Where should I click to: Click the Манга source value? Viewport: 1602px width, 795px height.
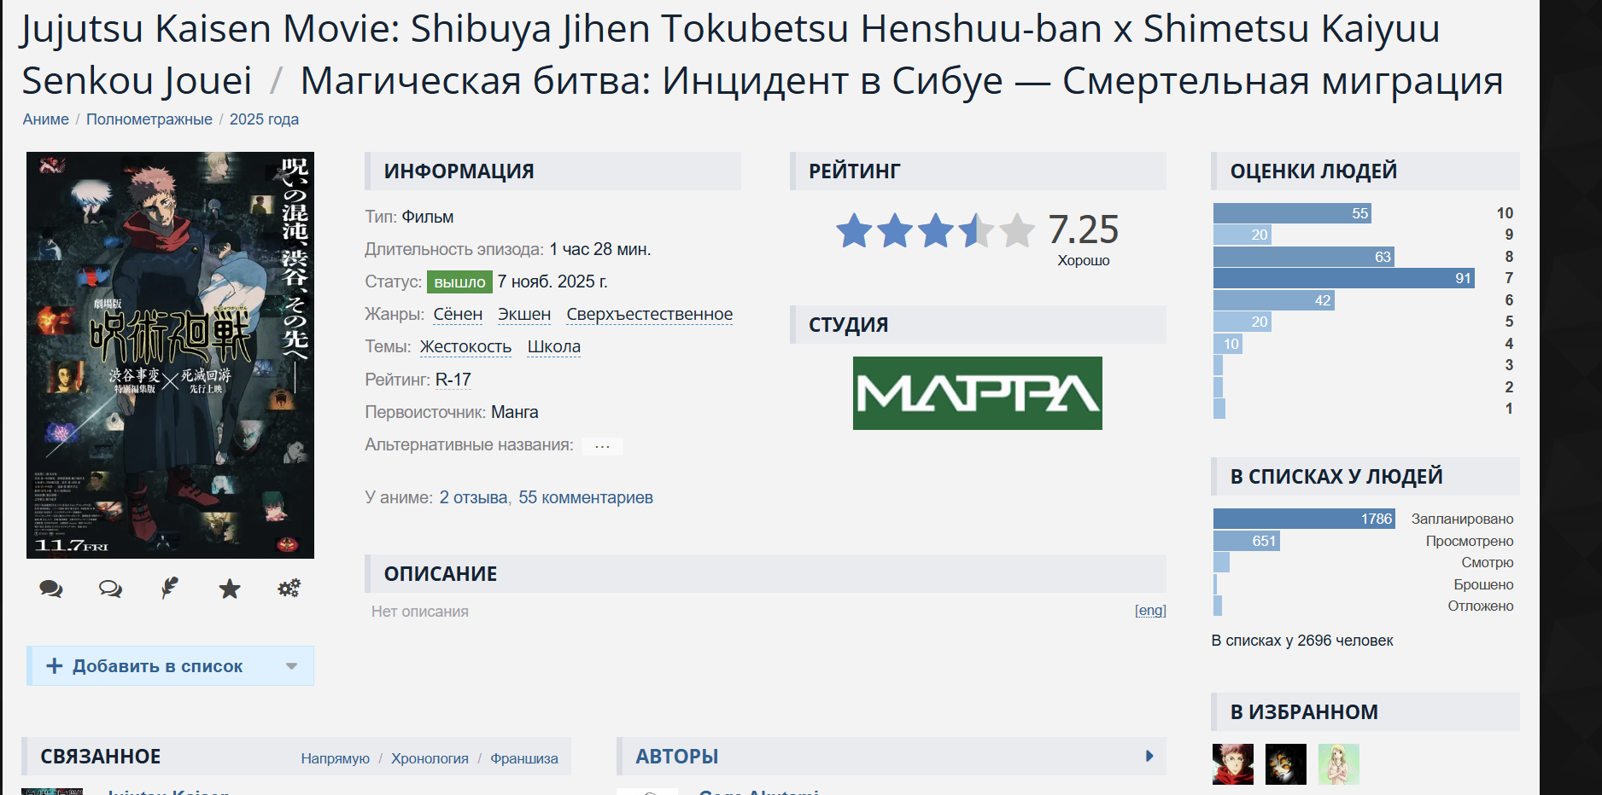click(x=515, y=412)
